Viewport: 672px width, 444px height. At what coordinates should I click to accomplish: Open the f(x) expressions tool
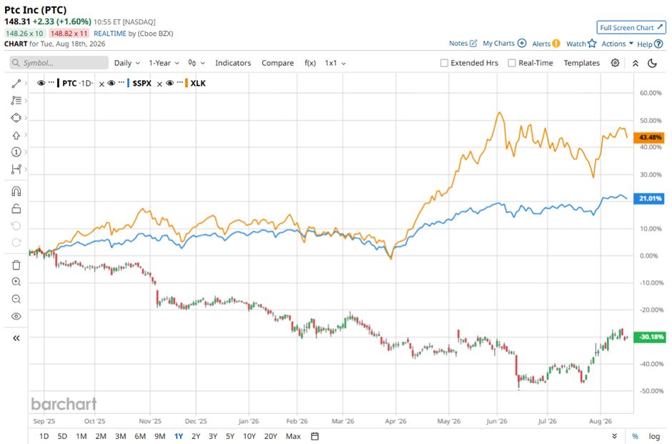pyautogui.click(x=310, y=63)
